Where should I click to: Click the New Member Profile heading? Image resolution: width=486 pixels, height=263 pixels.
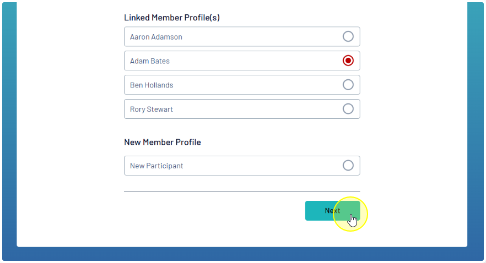tap(163, 143)
